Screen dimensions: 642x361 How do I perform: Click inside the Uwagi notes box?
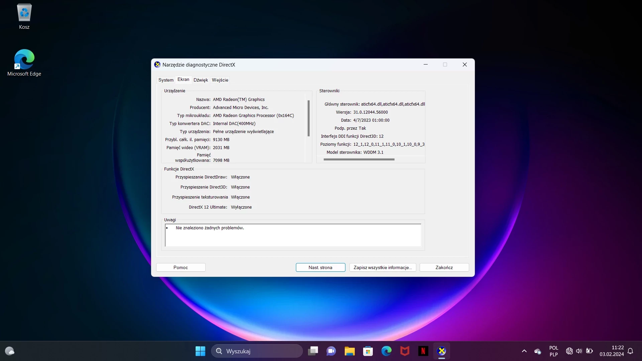(293, 235)
